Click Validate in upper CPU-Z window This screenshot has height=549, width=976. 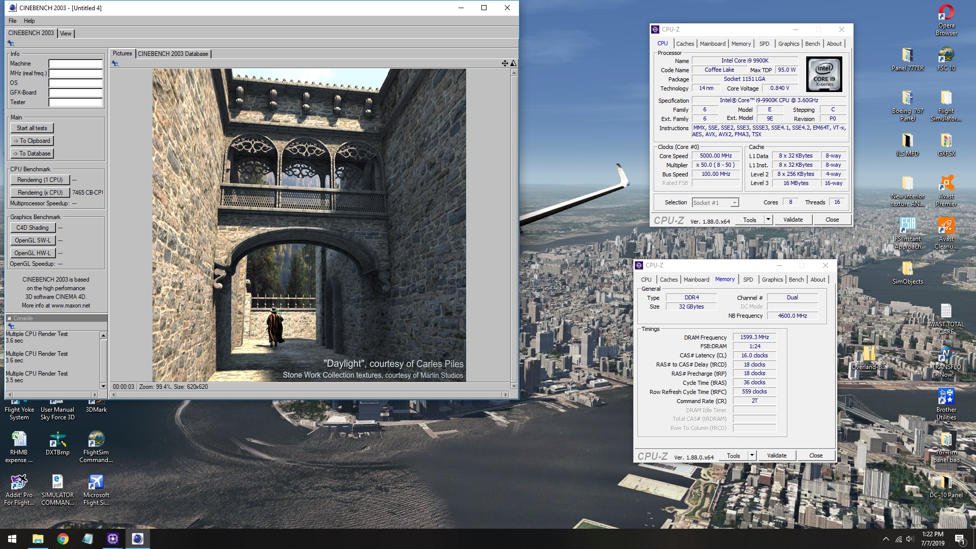pos(792,220)
